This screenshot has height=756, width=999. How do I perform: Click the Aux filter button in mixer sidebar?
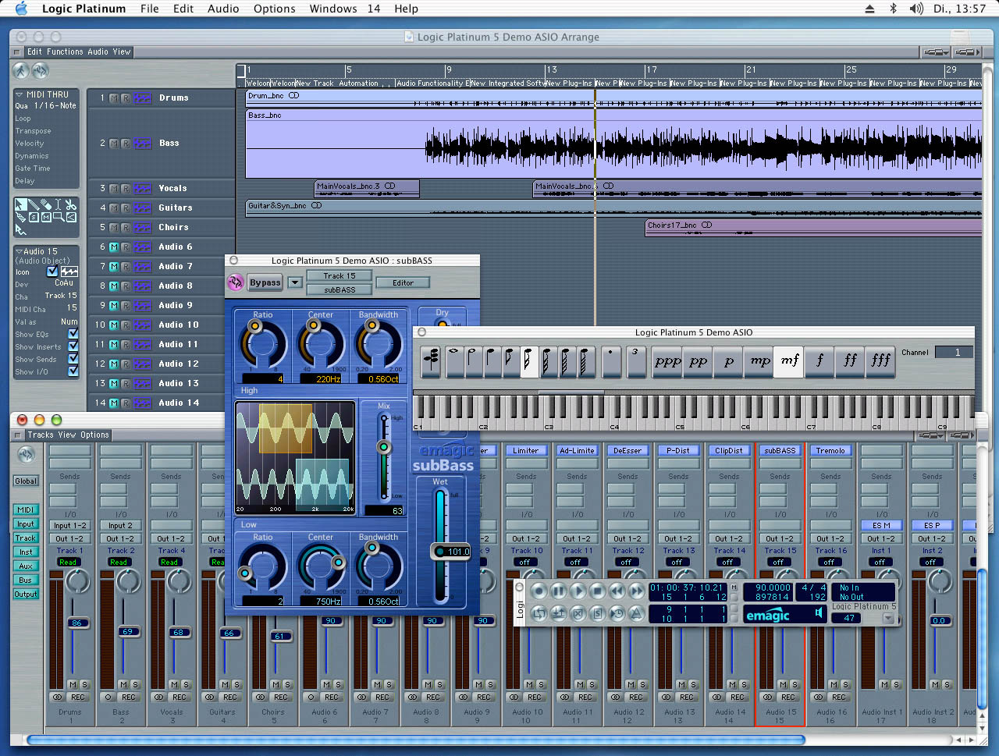click(26, 566)
